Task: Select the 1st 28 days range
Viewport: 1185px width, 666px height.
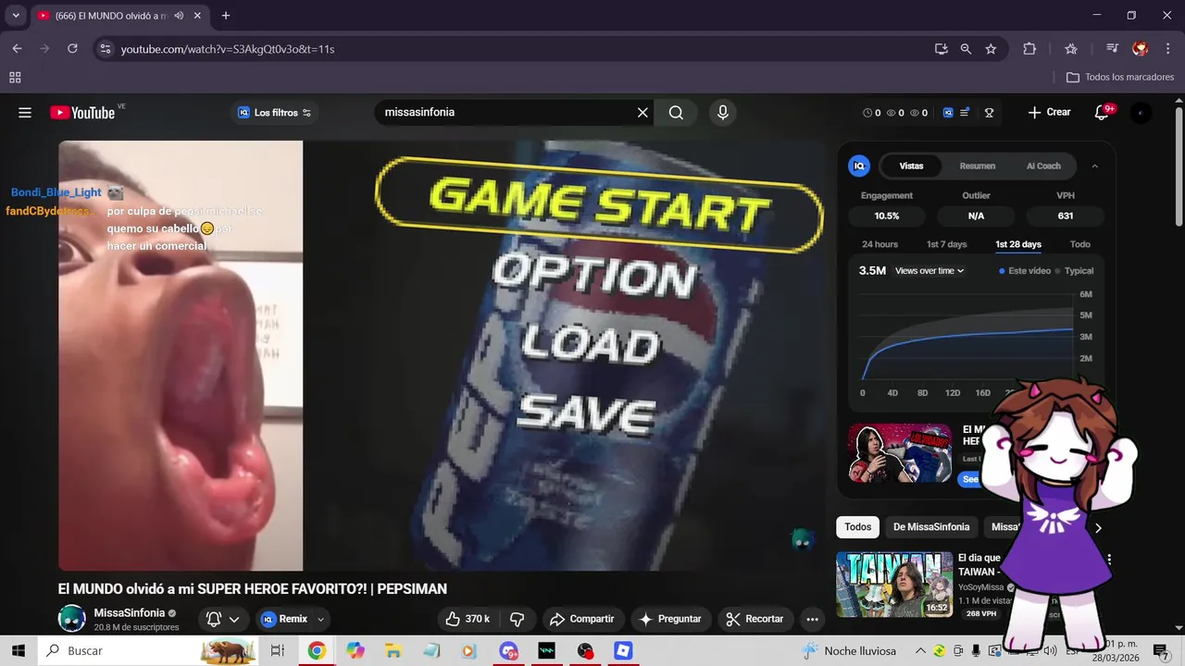Action: (1018, 244)
